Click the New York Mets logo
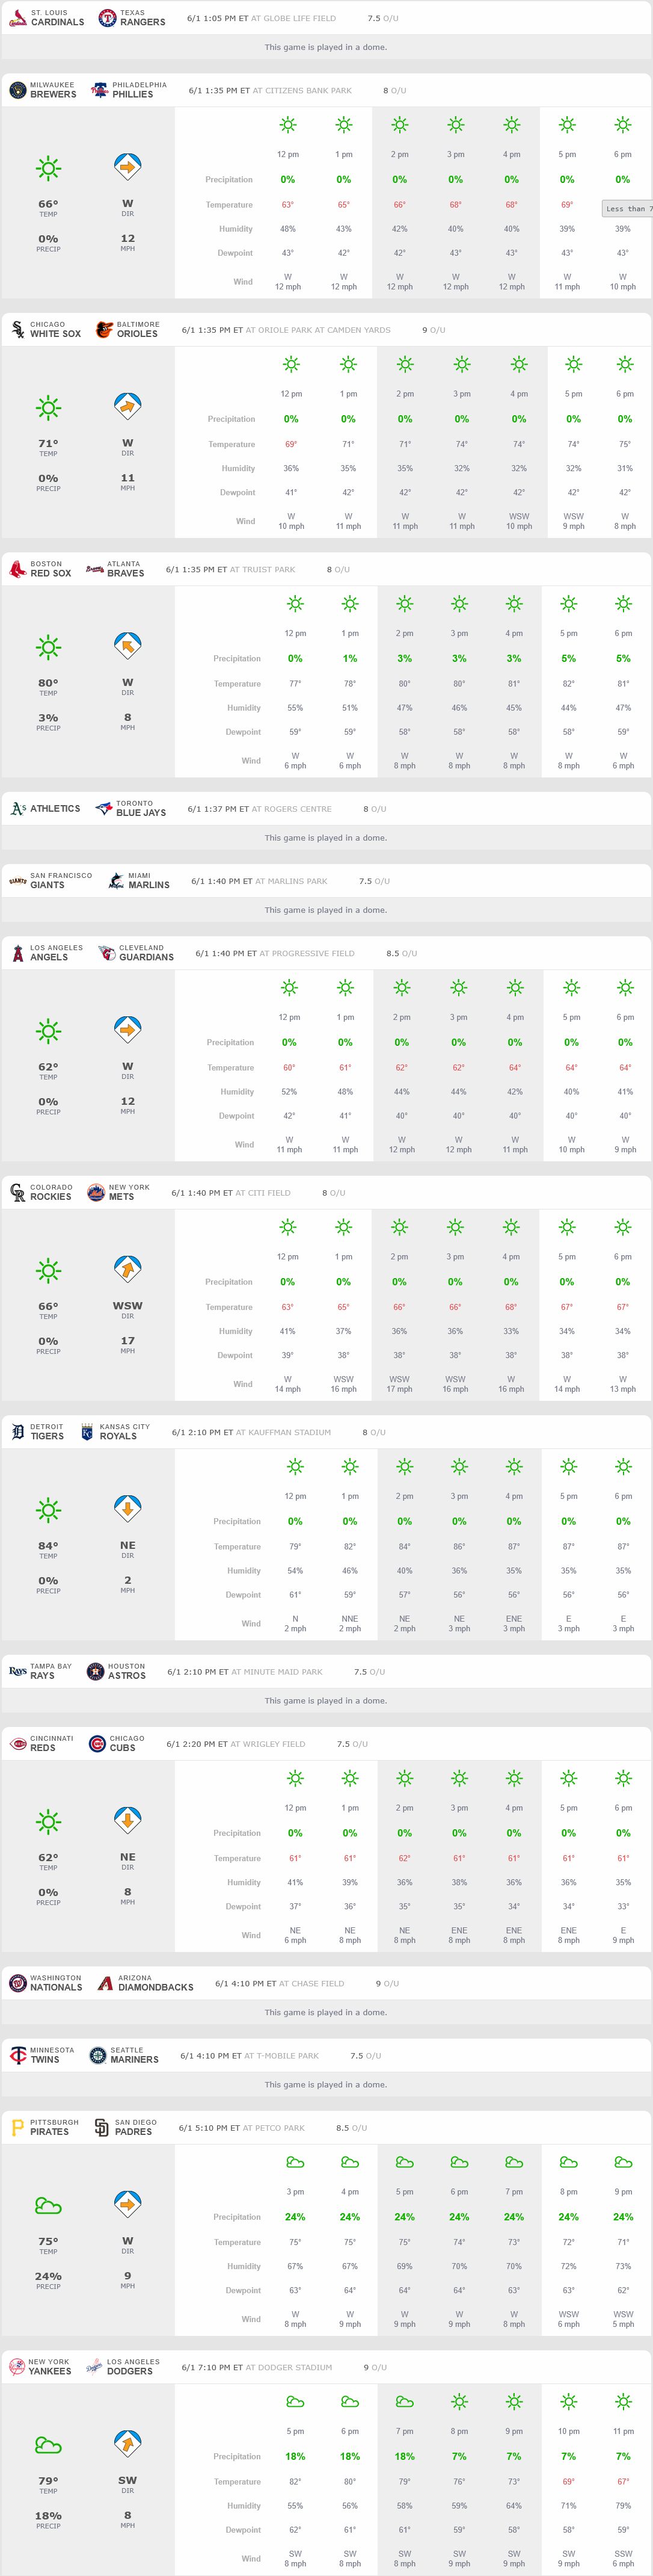Image resolution: width=653 pixels, height=2576 pixels. point(95,1192)
